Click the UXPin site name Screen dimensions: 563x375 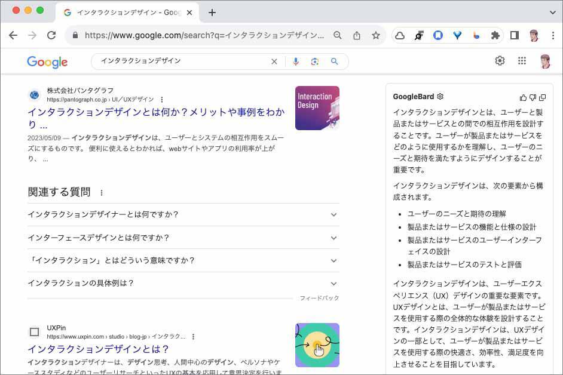(56, 328)
